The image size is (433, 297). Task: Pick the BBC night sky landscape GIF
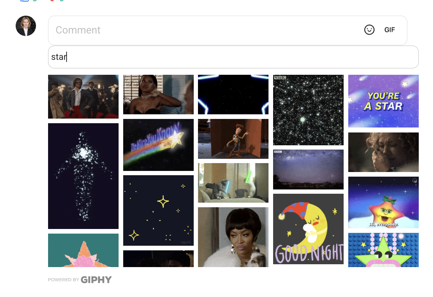point(308,170)
